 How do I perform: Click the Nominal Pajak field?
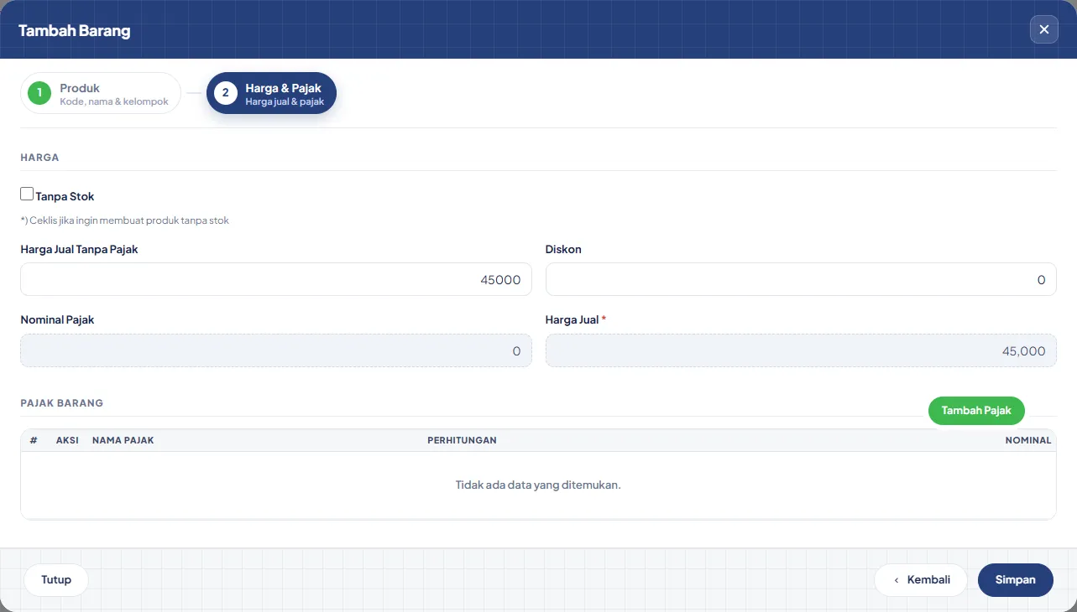click(x=276, y=350)
